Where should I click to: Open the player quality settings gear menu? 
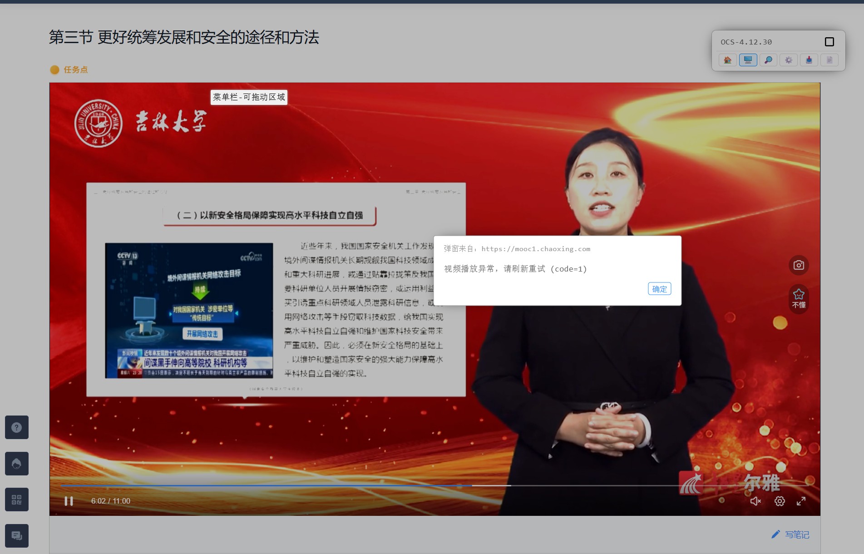[x=780, y=501]
